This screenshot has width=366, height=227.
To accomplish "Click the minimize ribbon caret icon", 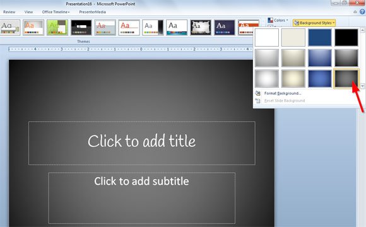I will [355, 12].
